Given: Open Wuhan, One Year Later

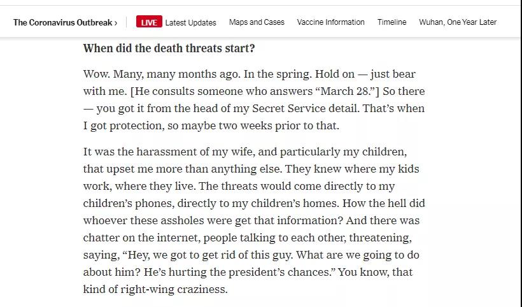Looking at the screenshot, I should 458,22.
